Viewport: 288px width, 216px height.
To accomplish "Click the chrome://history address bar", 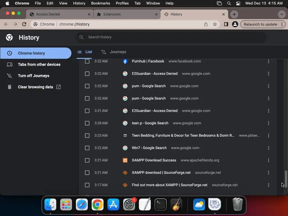I will pyautogui.click(x=125, y=24).
